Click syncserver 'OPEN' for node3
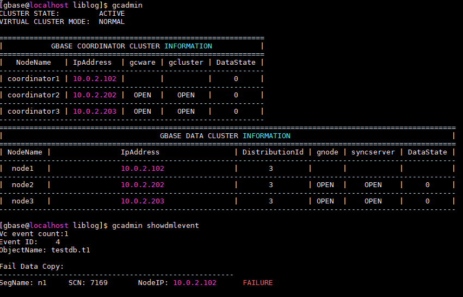 pyautogui.click(x=373, y=201)
